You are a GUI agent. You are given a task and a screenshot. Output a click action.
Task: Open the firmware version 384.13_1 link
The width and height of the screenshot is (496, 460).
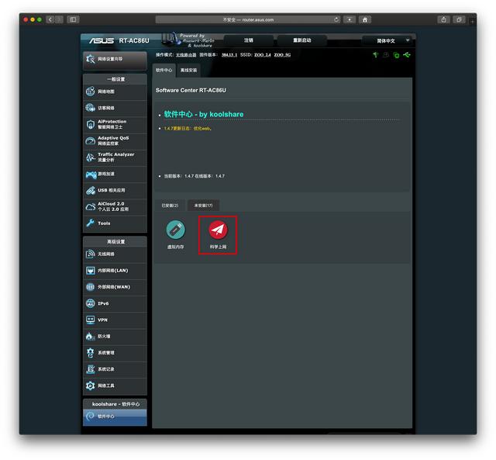tap(229, 55)
